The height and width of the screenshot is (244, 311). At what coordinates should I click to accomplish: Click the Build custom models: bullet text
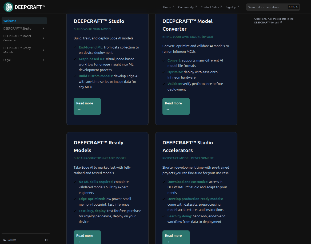pyautogui.click(x=96, y=76)
